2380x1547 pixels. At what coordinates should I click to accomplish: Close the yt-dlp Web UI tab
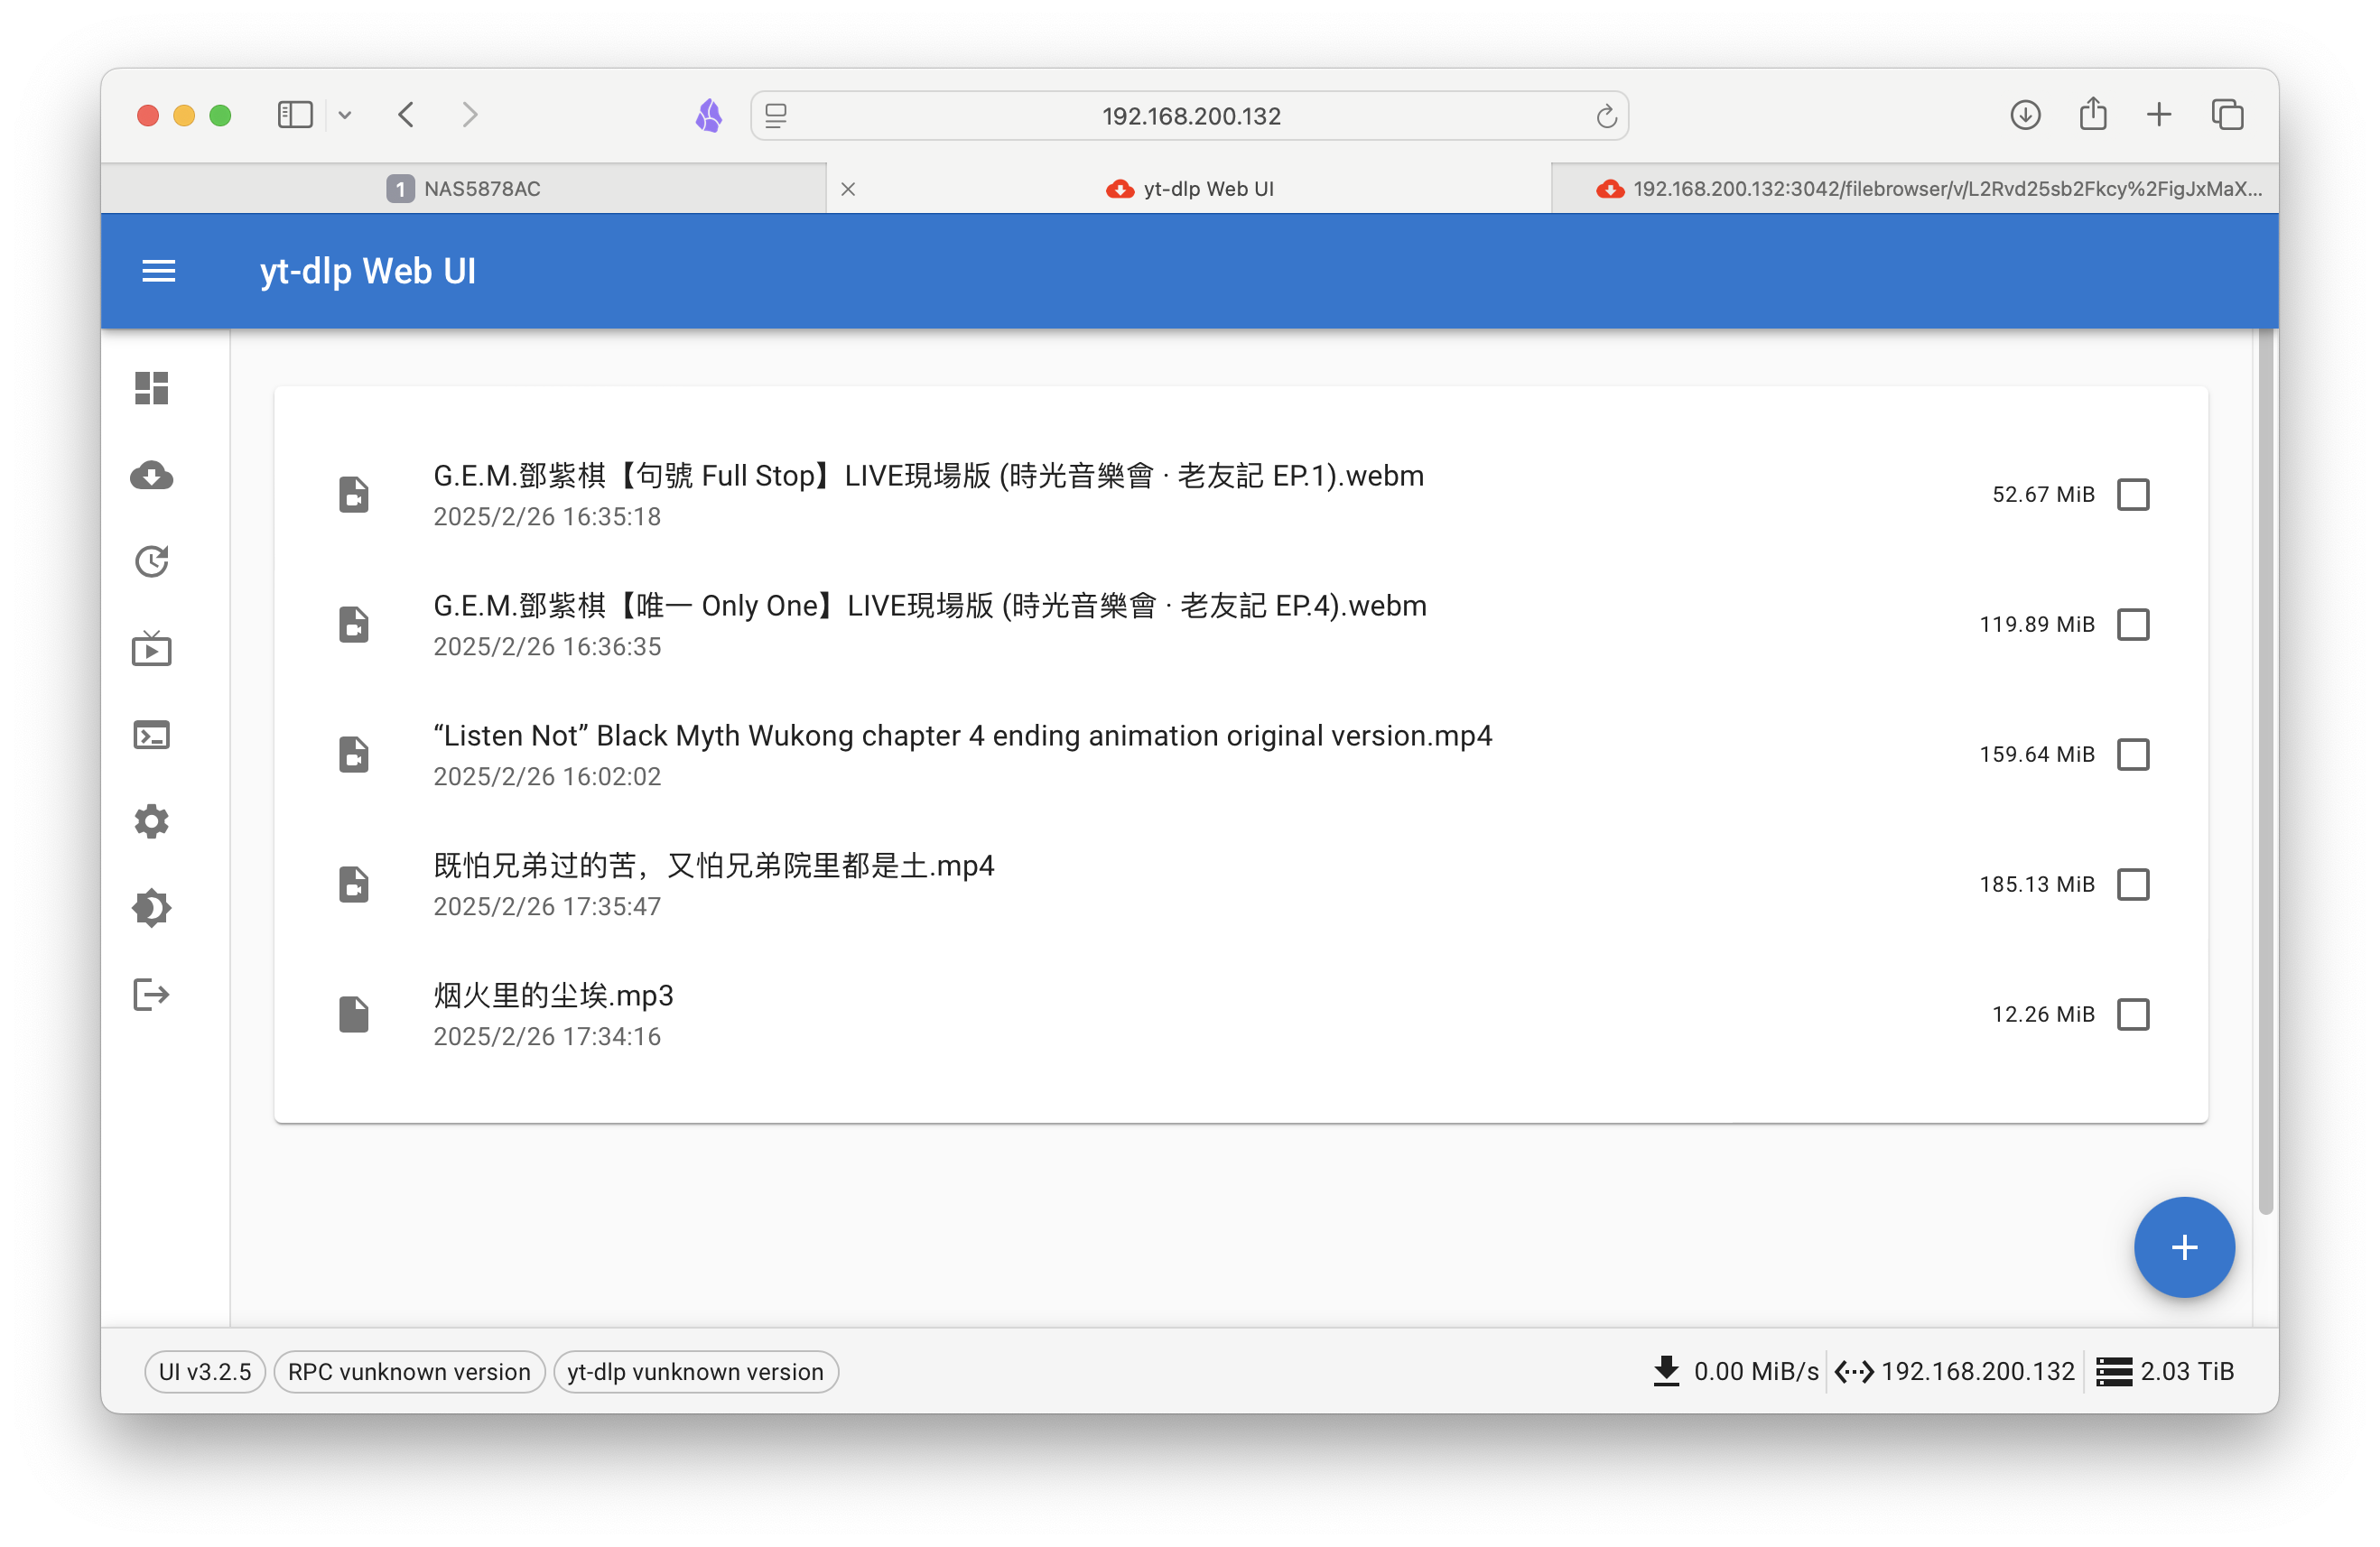[848, 189]
